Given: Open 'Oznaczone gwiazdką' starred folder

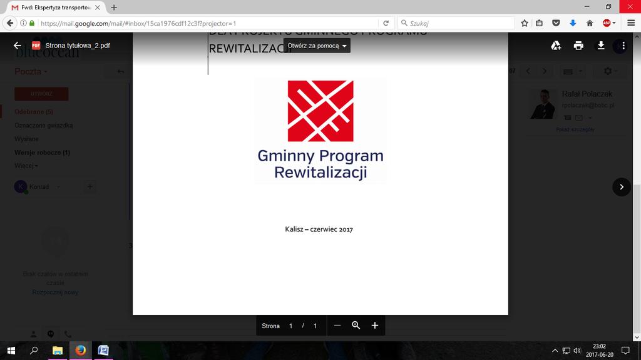Looking at the screenshot, I should 44,125.
